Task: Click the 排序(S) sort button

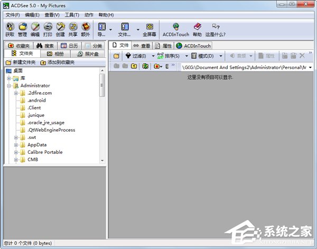Action: (169, 56)
